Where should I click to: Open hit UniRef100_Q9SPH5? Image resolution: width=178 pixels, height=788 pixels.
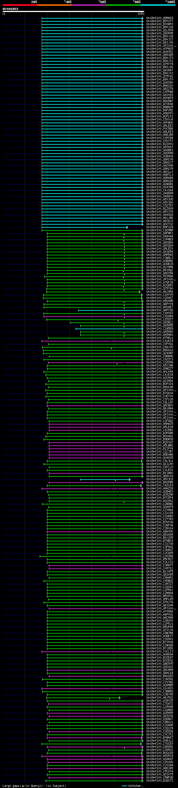[x=160, y=33]
